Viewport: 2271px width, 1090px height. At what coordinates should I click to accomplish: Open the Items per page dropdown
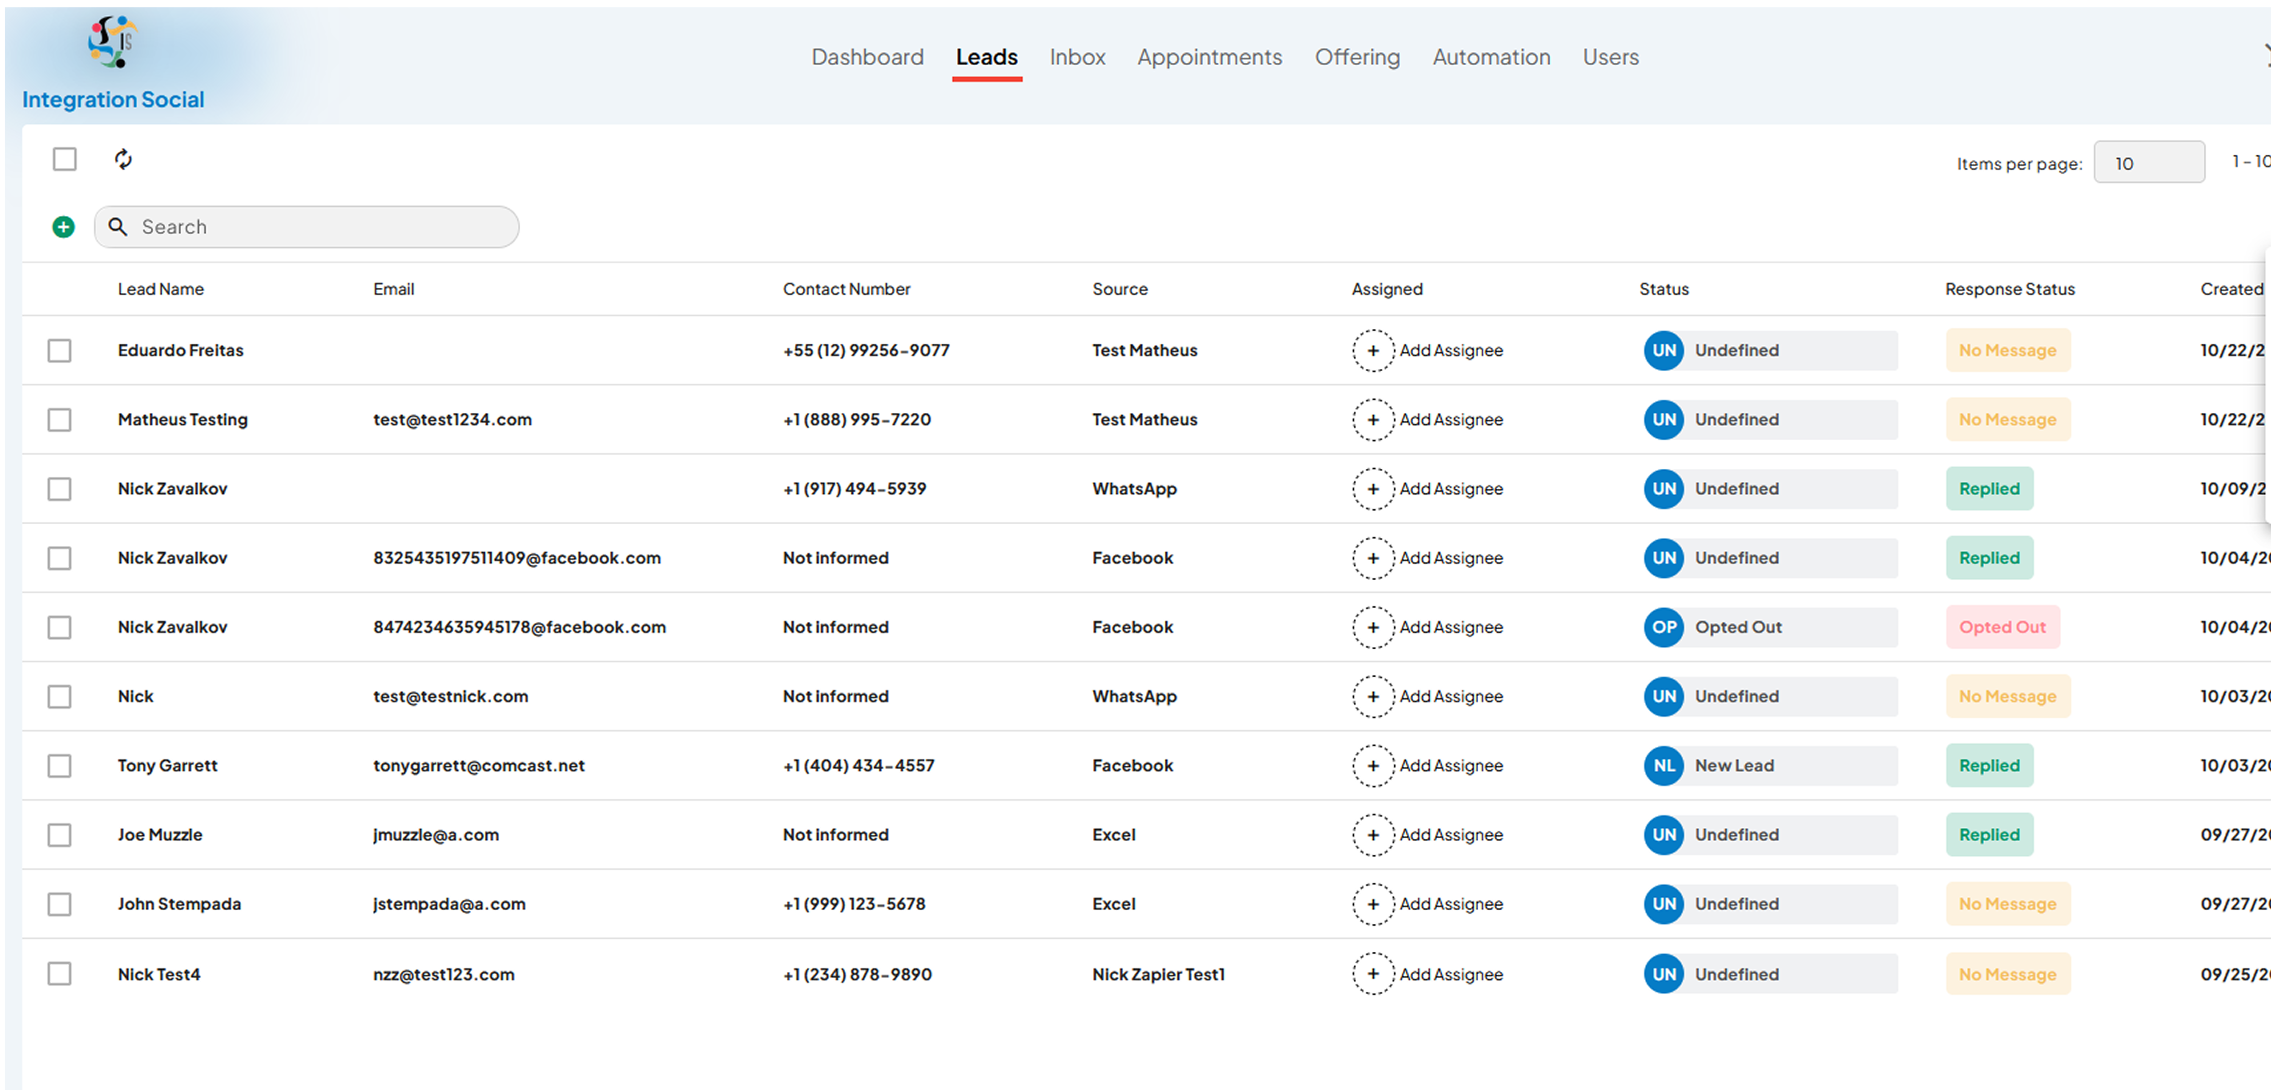point(2149,162)
